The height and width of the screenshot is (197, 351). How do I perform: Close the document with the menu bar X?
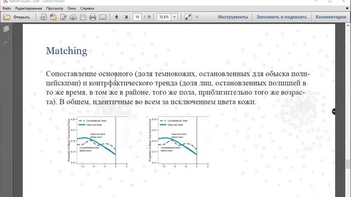(347, 9)
